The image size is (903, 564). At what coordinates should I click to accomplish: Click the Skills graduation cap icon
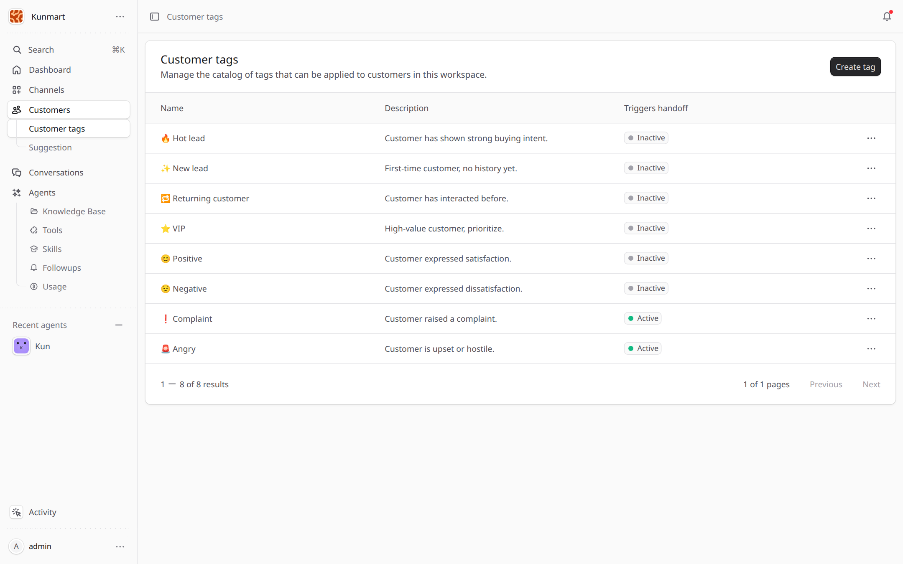point(34,249)
